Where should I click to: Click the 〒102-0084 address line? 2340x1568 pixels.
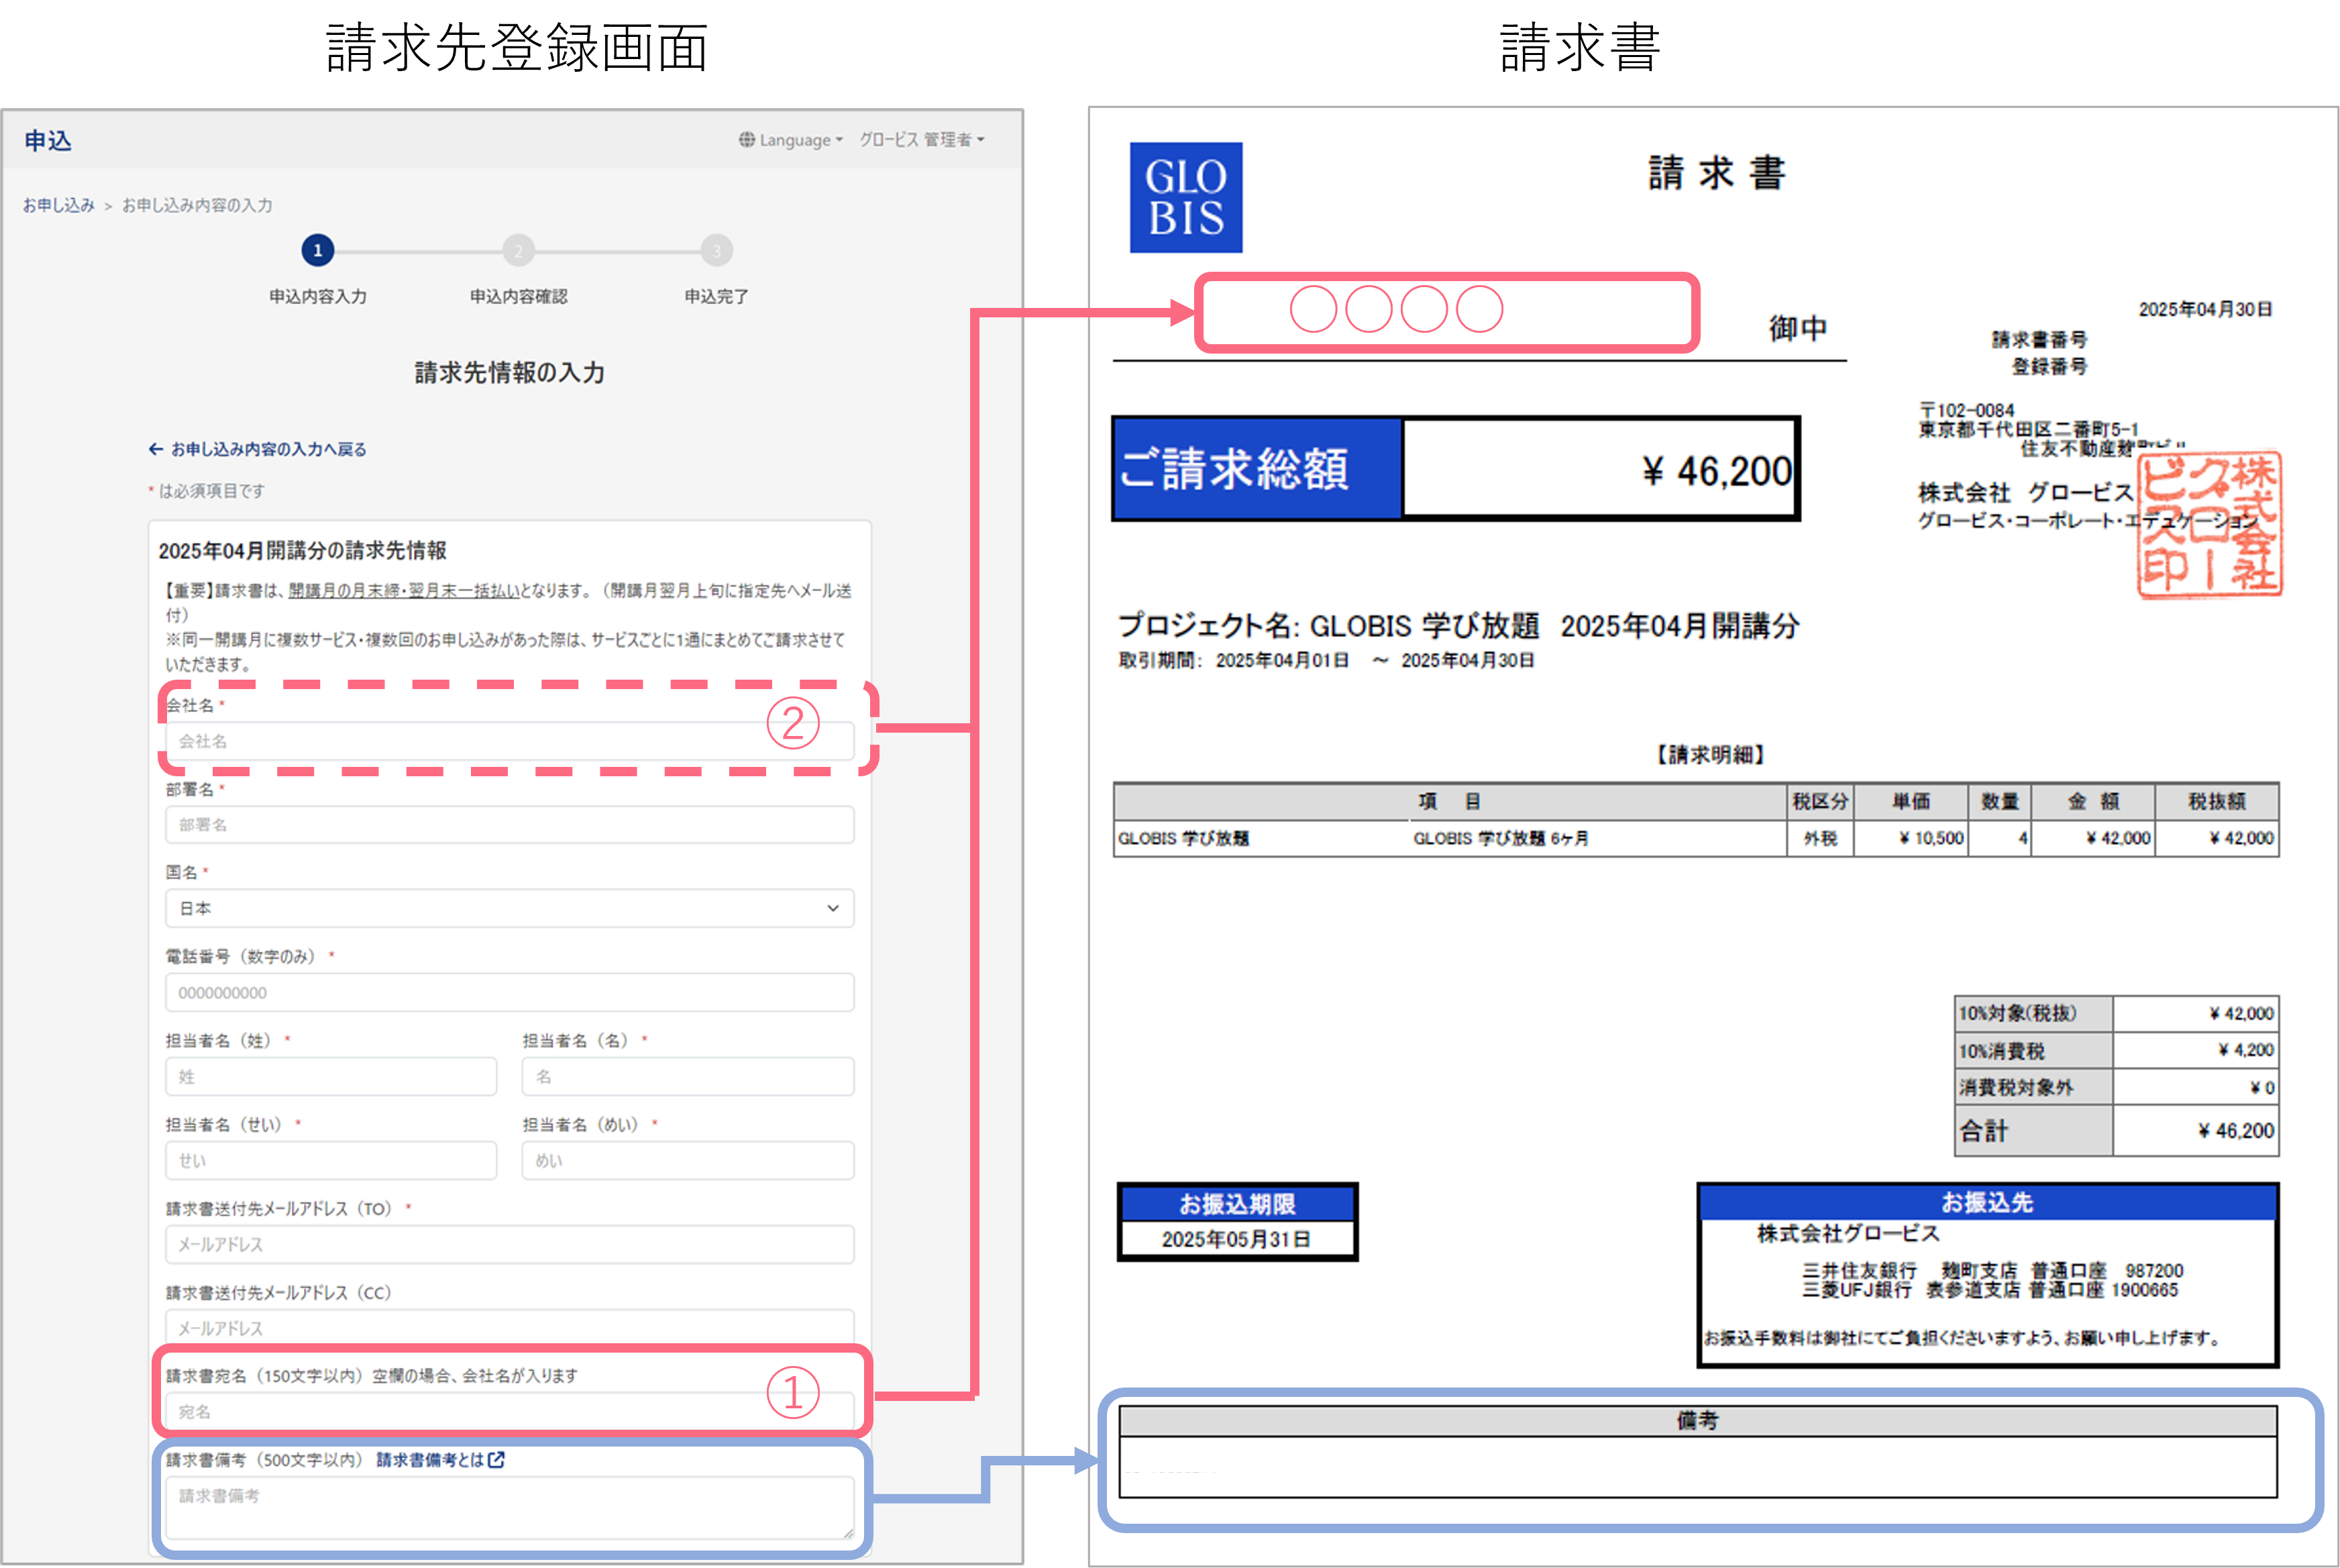(1966, 410)
